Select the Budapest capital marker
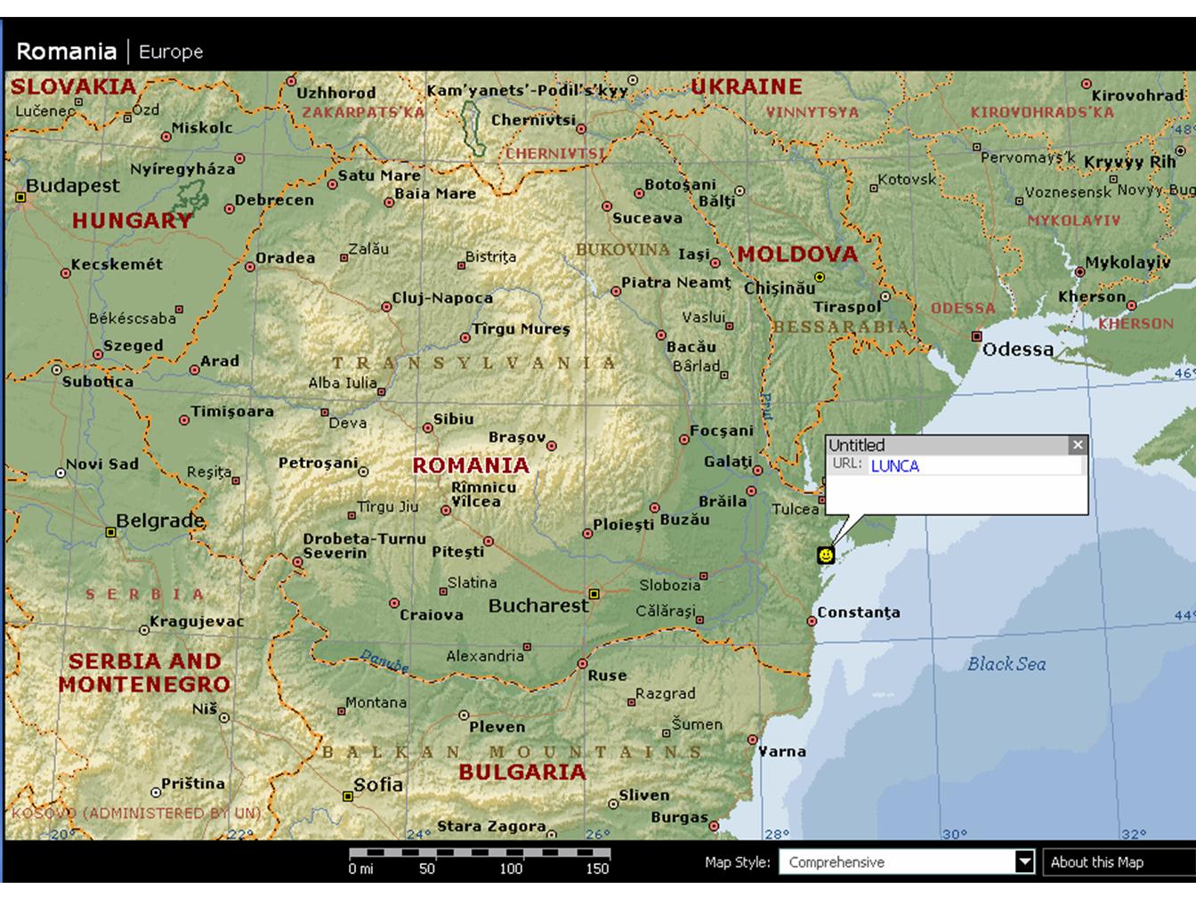Viewport: 1196px width, 897px height. (20, 197)
